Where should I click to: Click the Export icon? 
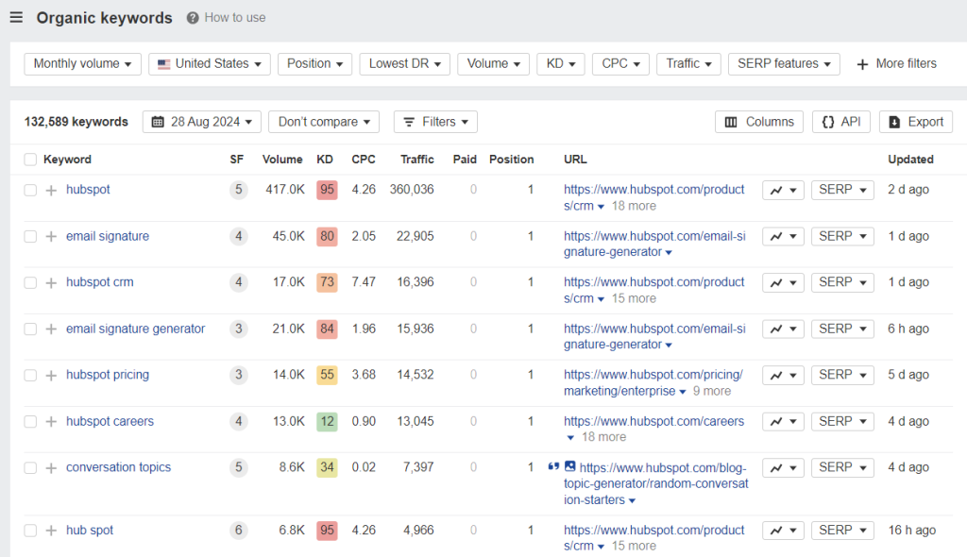(x=894, y=121)
